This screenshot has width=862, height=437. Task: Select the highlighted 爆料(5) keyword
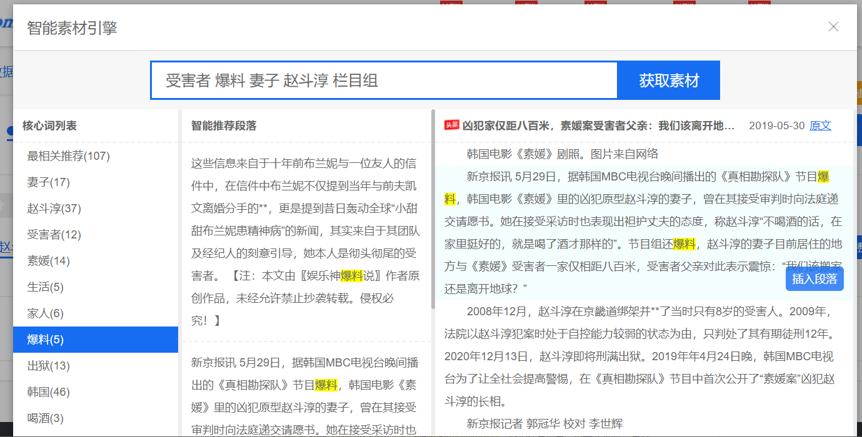pos(96,340)
